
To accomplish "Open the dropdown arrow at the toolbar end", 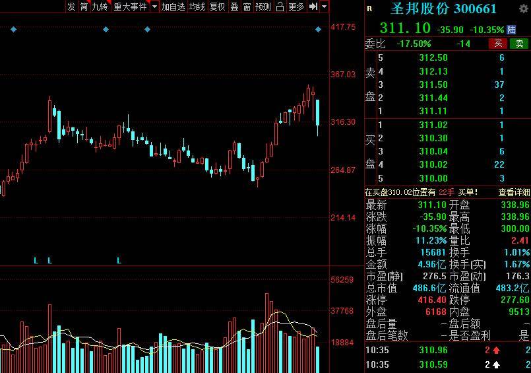I will 325,7.
